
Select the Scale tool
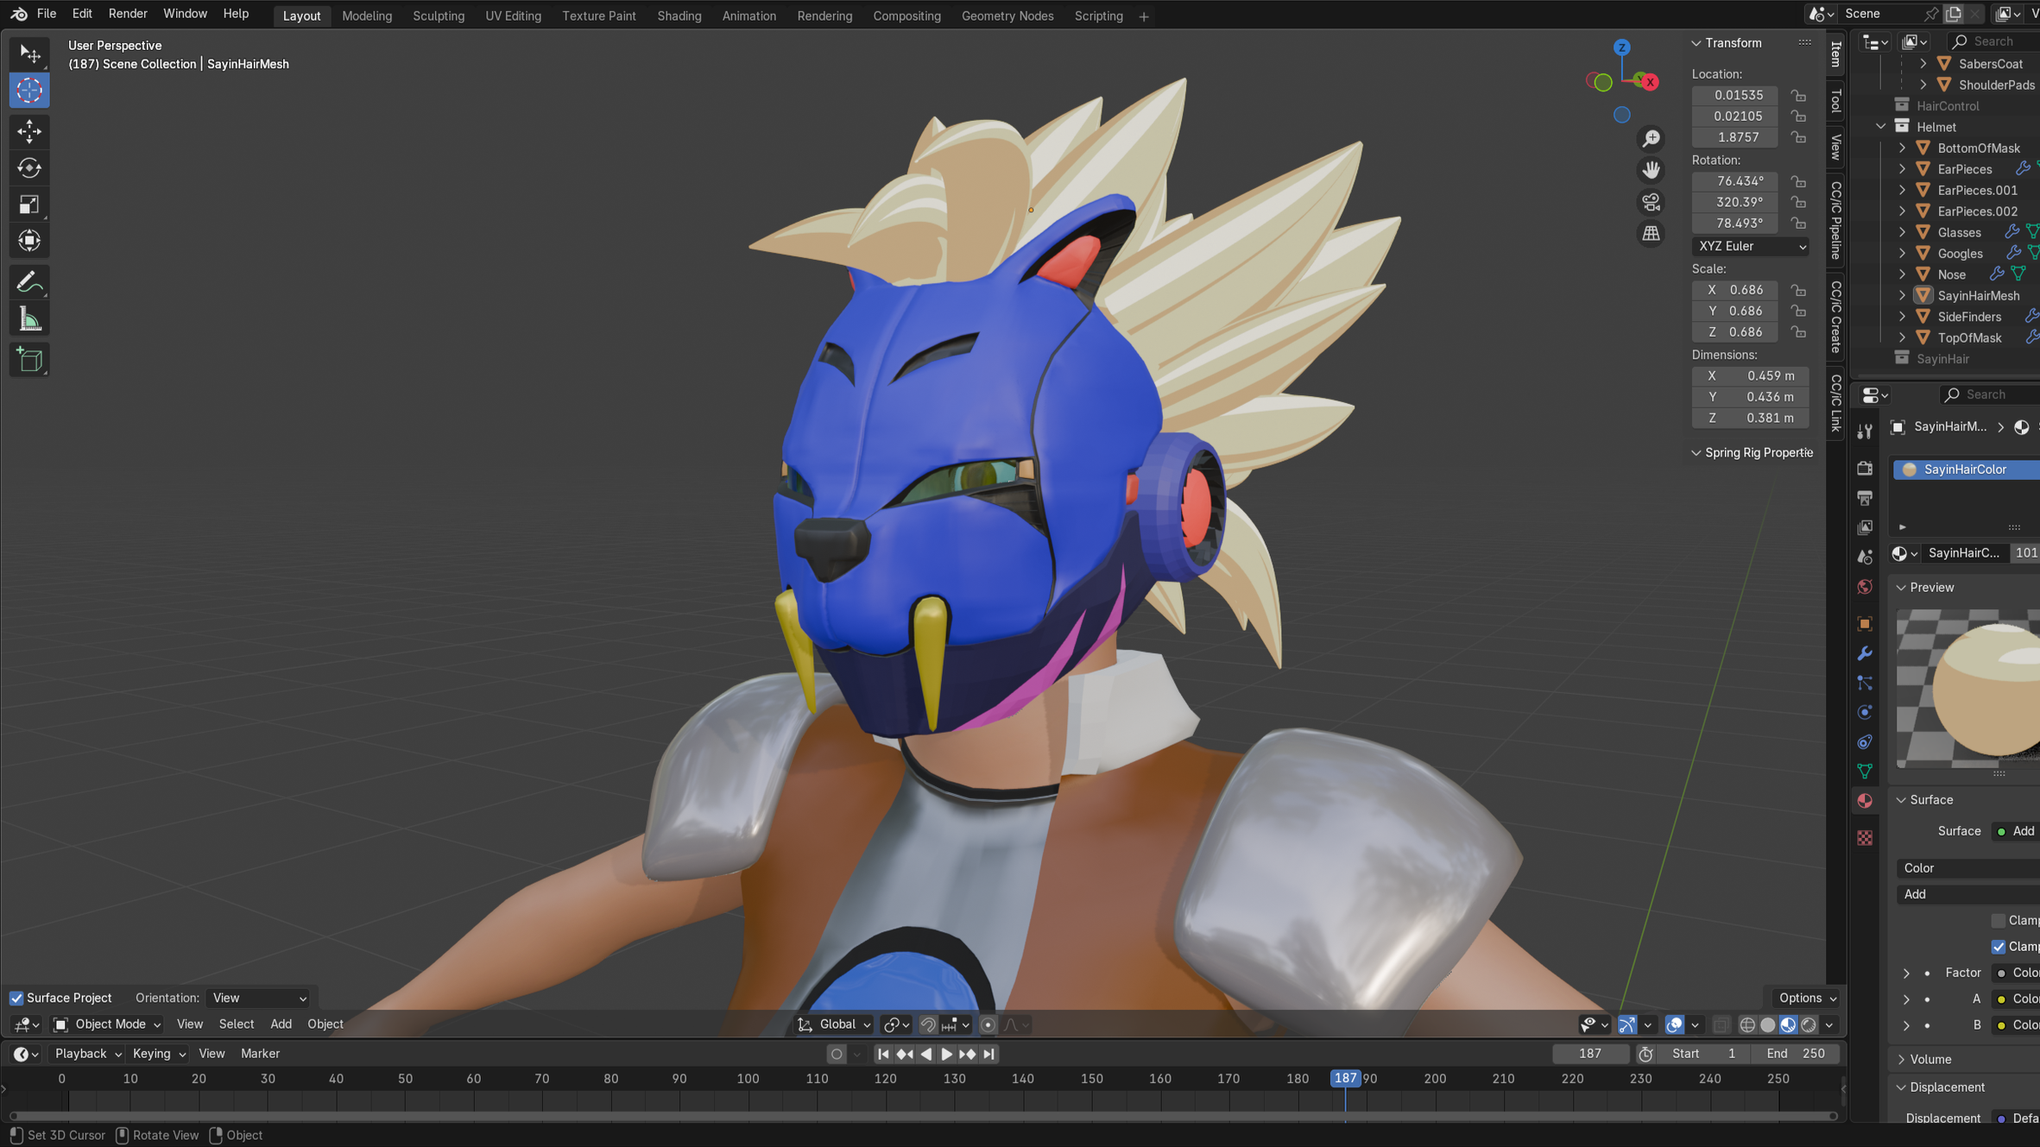pyautogui.click(x=29, y=205)
